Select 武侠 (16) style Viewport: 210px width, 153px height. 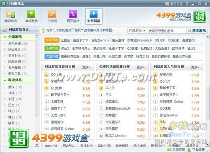[15, 87]
